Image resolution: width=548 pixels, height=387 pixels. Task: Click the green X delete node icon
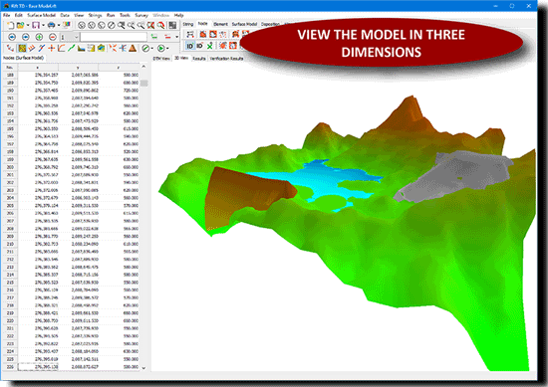[209, 46]
